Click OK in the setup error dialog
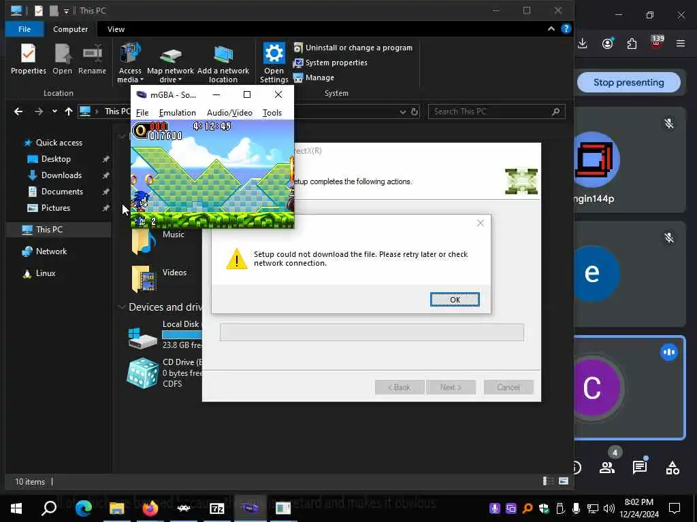 455,300
